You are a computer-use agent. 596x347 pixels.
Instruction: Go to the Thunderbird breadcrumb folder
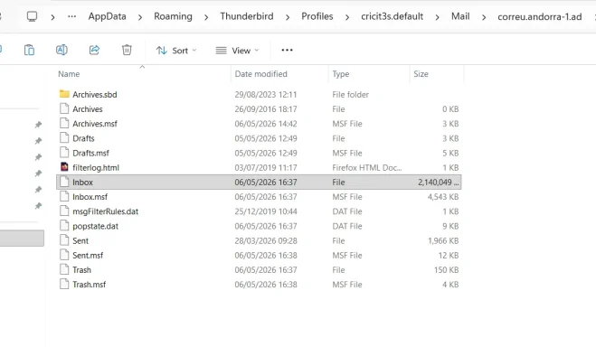point(247,16)
